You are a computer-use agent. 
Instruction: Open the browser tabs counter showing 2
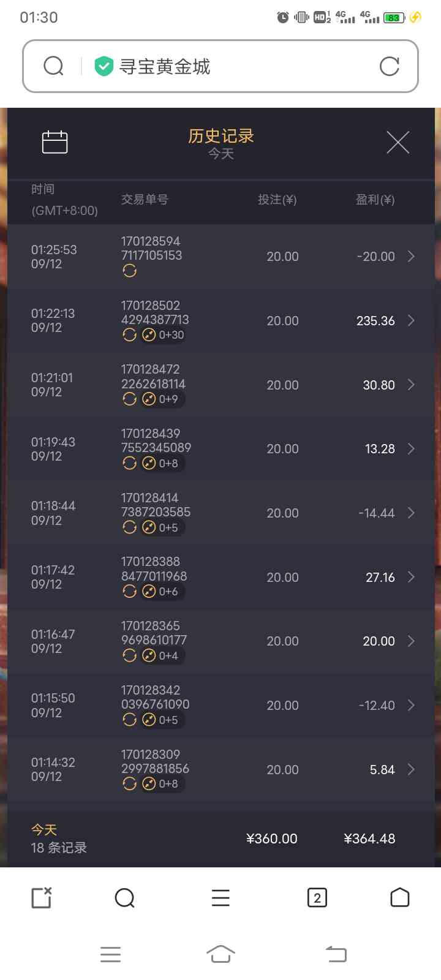[317, 898]
